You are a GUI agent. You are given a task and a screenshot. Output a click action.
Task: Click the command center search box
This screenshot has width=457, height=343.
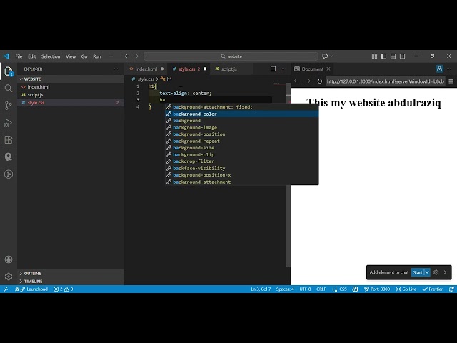[231, 56]
